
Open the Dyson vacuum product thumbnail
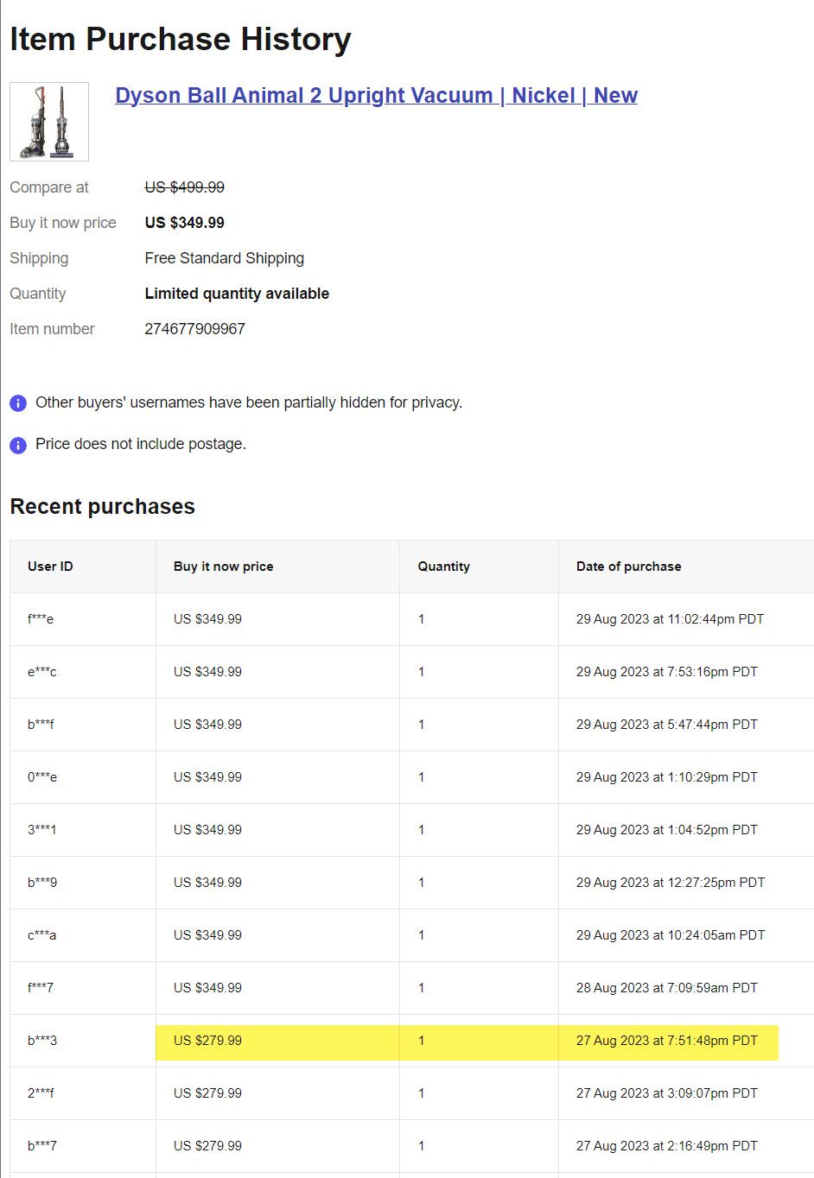click(x=48, y=122)
